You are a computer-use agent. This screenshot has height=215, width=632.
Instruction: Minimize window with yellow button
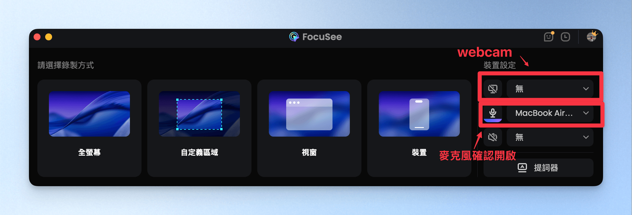coord(49,37)
